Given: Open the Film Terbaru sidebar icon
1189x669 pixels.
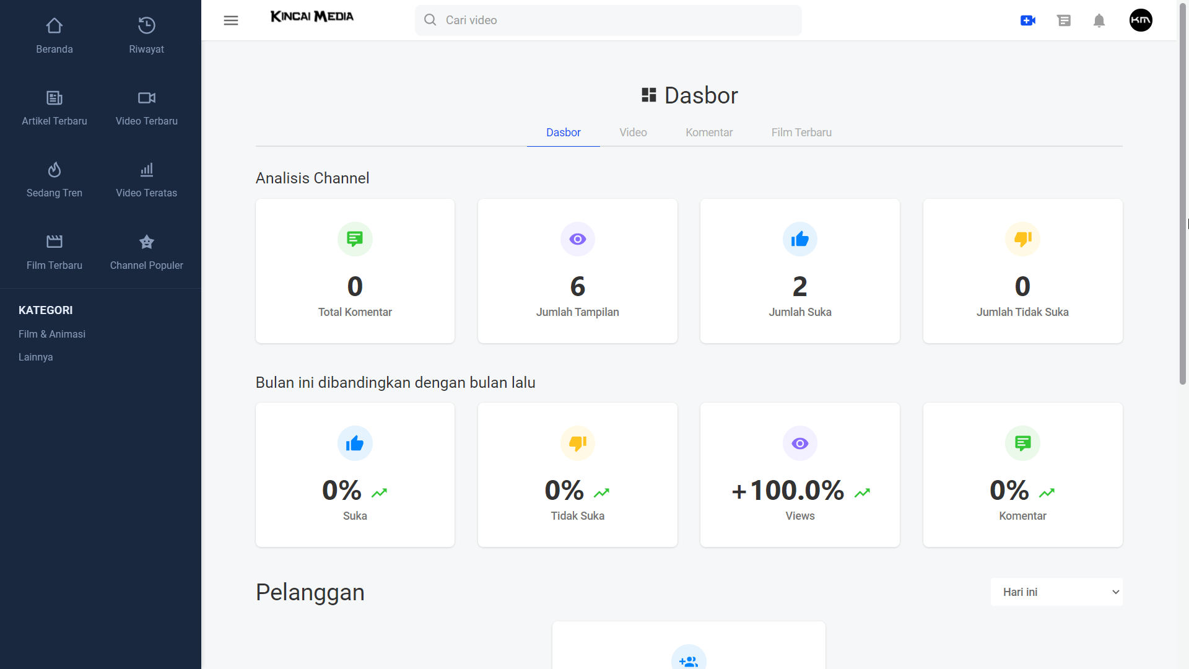Looking at the screenshot, I should pos(54,242).
